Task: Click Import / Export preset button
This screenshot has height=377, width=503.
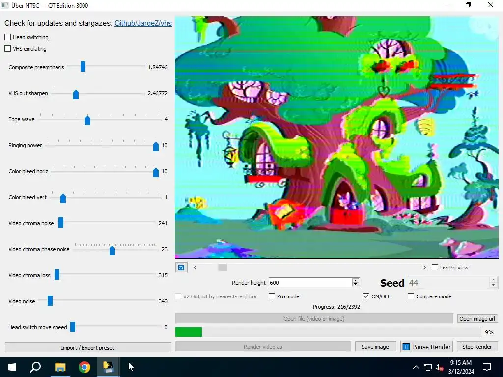Action: point(88,348)
